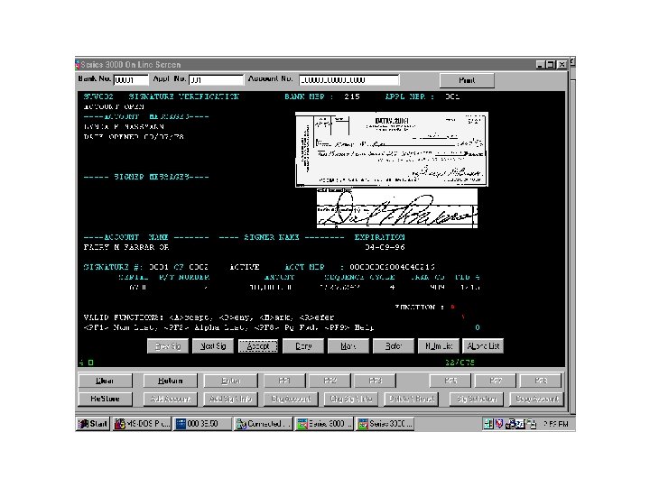This screenshot has width=650, height=487.
Task: Click the reference signature image
Action: 397,208
